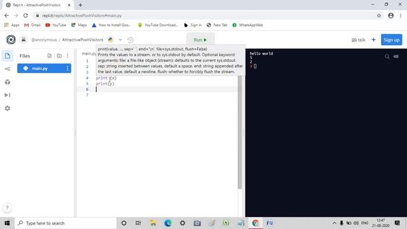
Task: Add a new file icon
Action: pos(50,56)
